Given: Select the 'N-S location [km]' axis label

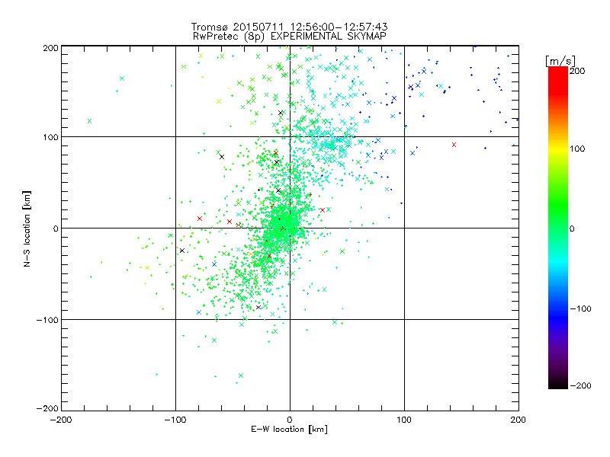Looking at the screenshot, I should pos(27,228).
